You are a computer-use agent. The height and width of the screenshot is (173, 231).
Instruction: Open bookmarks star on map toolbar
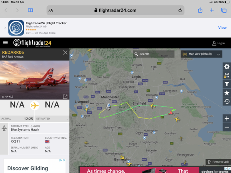(227, 93)
